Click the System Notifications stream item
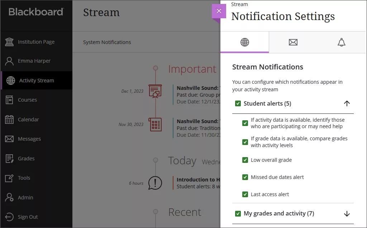Viewport: 367px width, 228px height. [x=108, y=42]
